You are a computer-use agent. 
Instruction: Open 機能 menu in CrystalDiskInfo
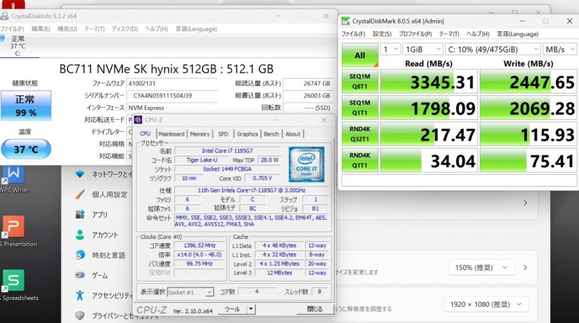67,29
